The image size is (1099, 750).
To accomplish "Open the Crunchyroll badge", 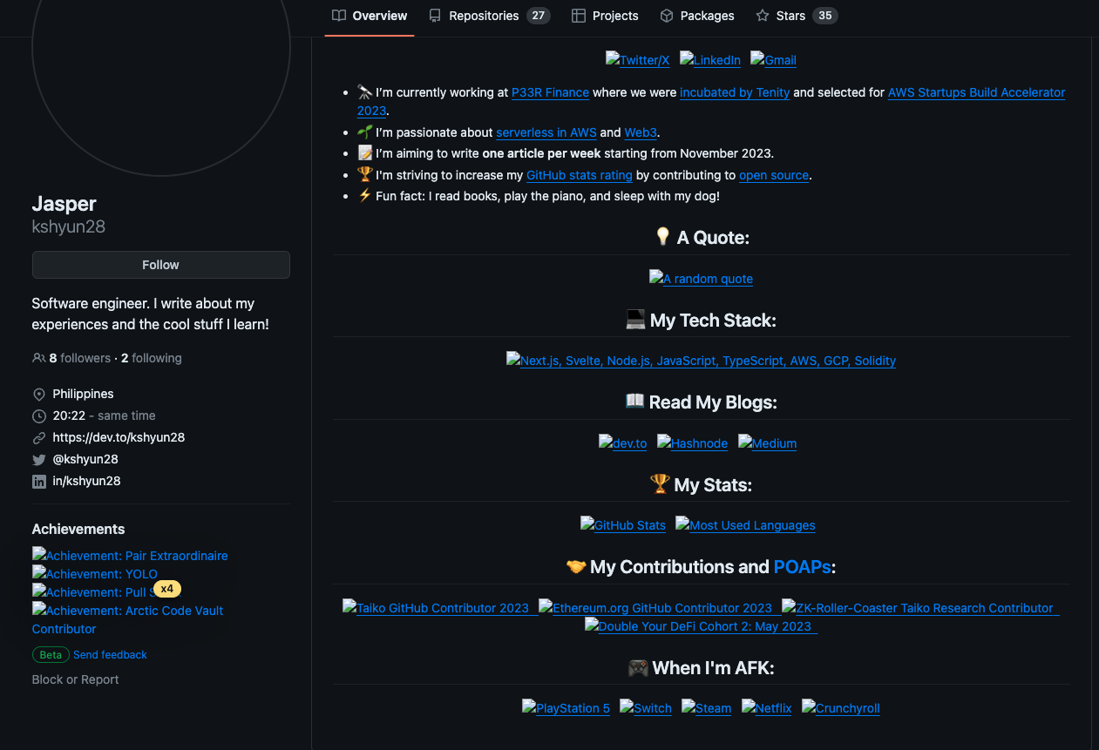I will [840, 708].
